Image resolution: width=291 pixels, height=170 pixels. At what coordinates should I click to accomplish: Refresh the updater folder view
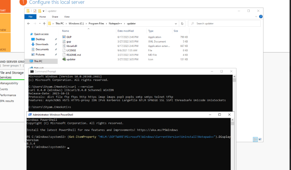point(182,24)
